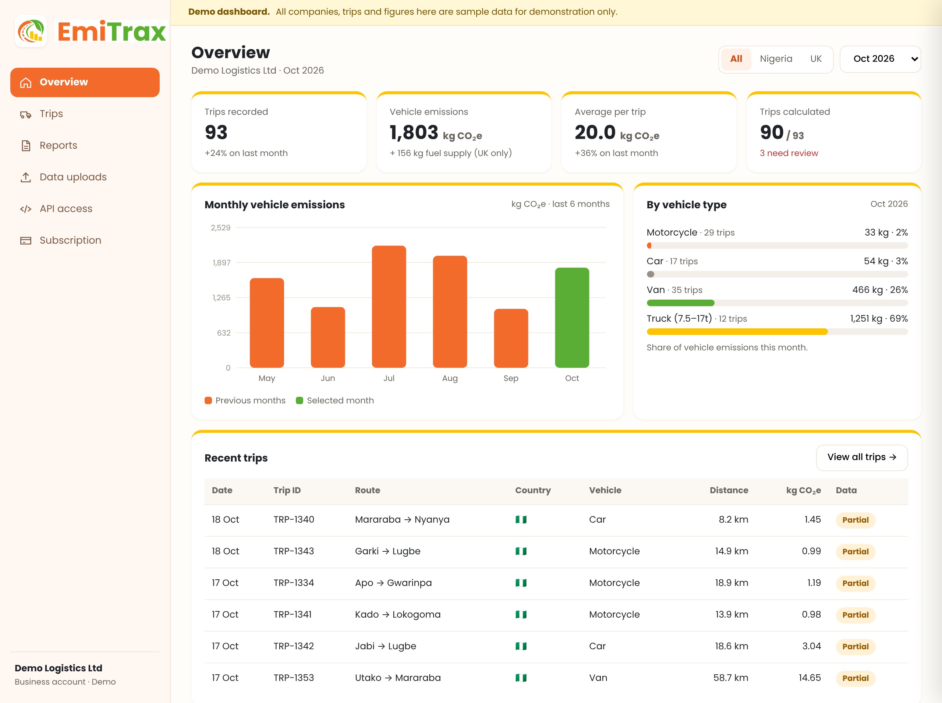Click the code brackets icon for API access
The image size is (942, 703).
click(x=25, y=209)
